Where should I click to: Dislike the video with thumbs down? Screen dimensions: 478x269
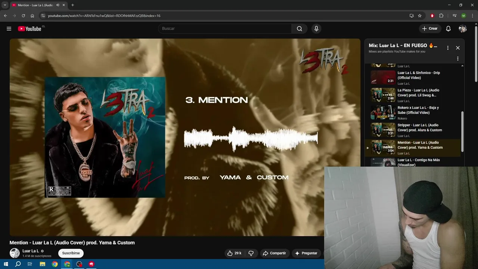(251, 253)
